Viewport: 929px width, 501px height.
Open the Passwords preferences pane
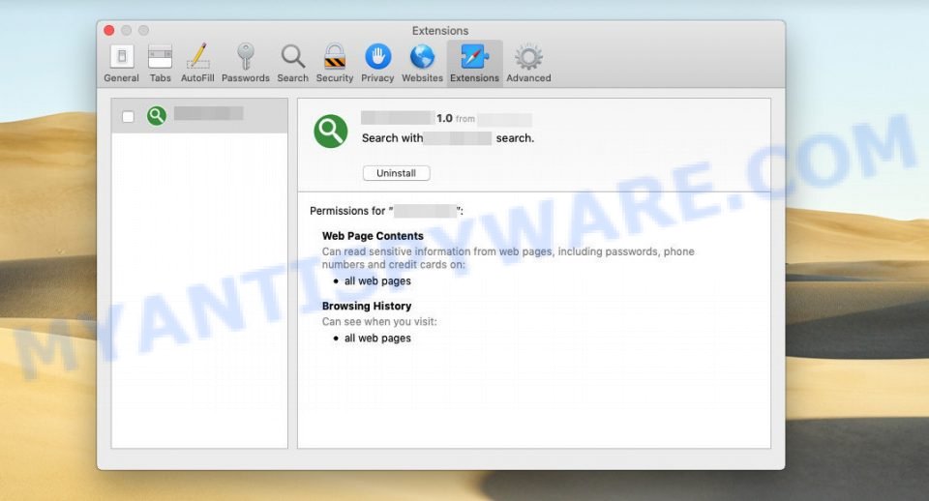click(245, 64)
